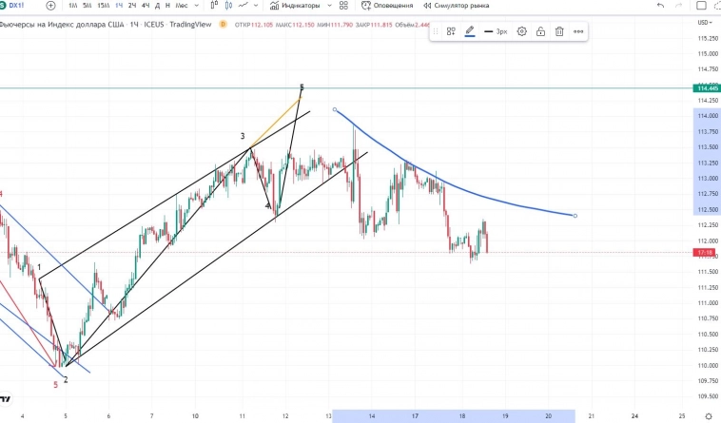Select the active 1Ч timeframe
Image resolution: width=721 pixels, height=423 pixels.
point(119,6)
